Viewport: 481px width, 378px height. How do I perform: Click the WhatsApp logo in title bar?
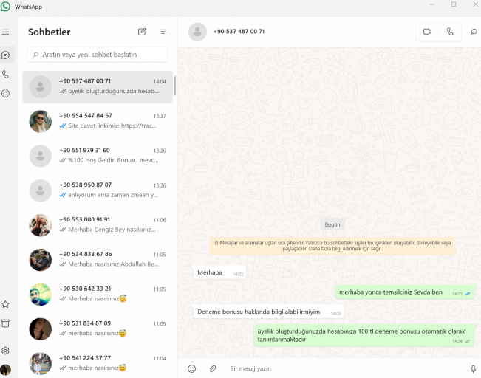pos(5,7)
